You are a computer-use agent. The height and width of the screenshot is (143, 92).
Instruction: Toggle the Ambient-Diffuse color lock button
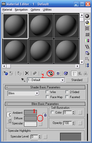point(9,115)
